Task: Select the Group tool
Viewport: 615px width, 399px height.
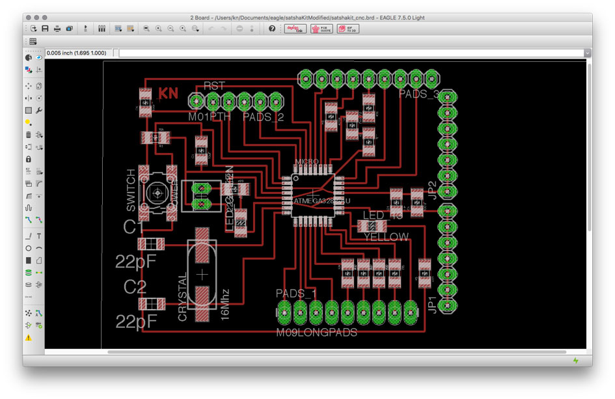Action: coord(28,111)
